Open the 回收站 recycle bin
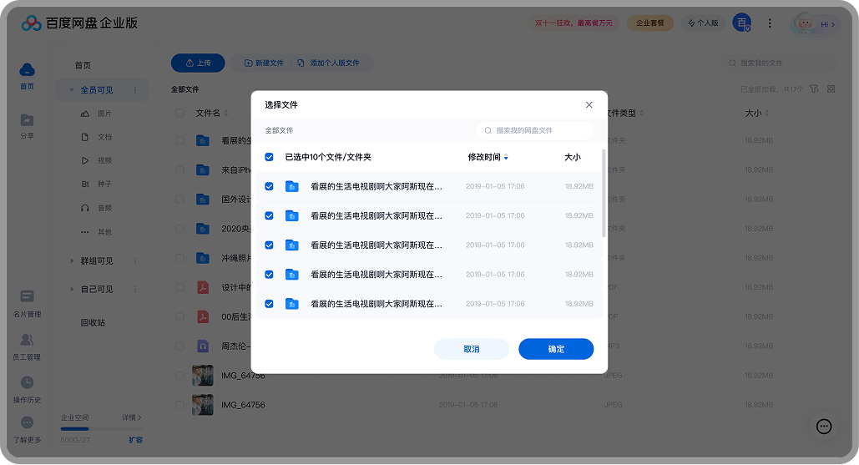The height and width of the screenshot is (465, 859). coord(93,322)
